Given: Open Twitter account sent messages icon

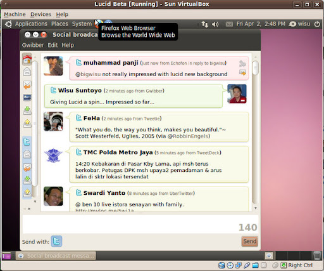Looking at the screenshot, I should (x=27, y=192).
